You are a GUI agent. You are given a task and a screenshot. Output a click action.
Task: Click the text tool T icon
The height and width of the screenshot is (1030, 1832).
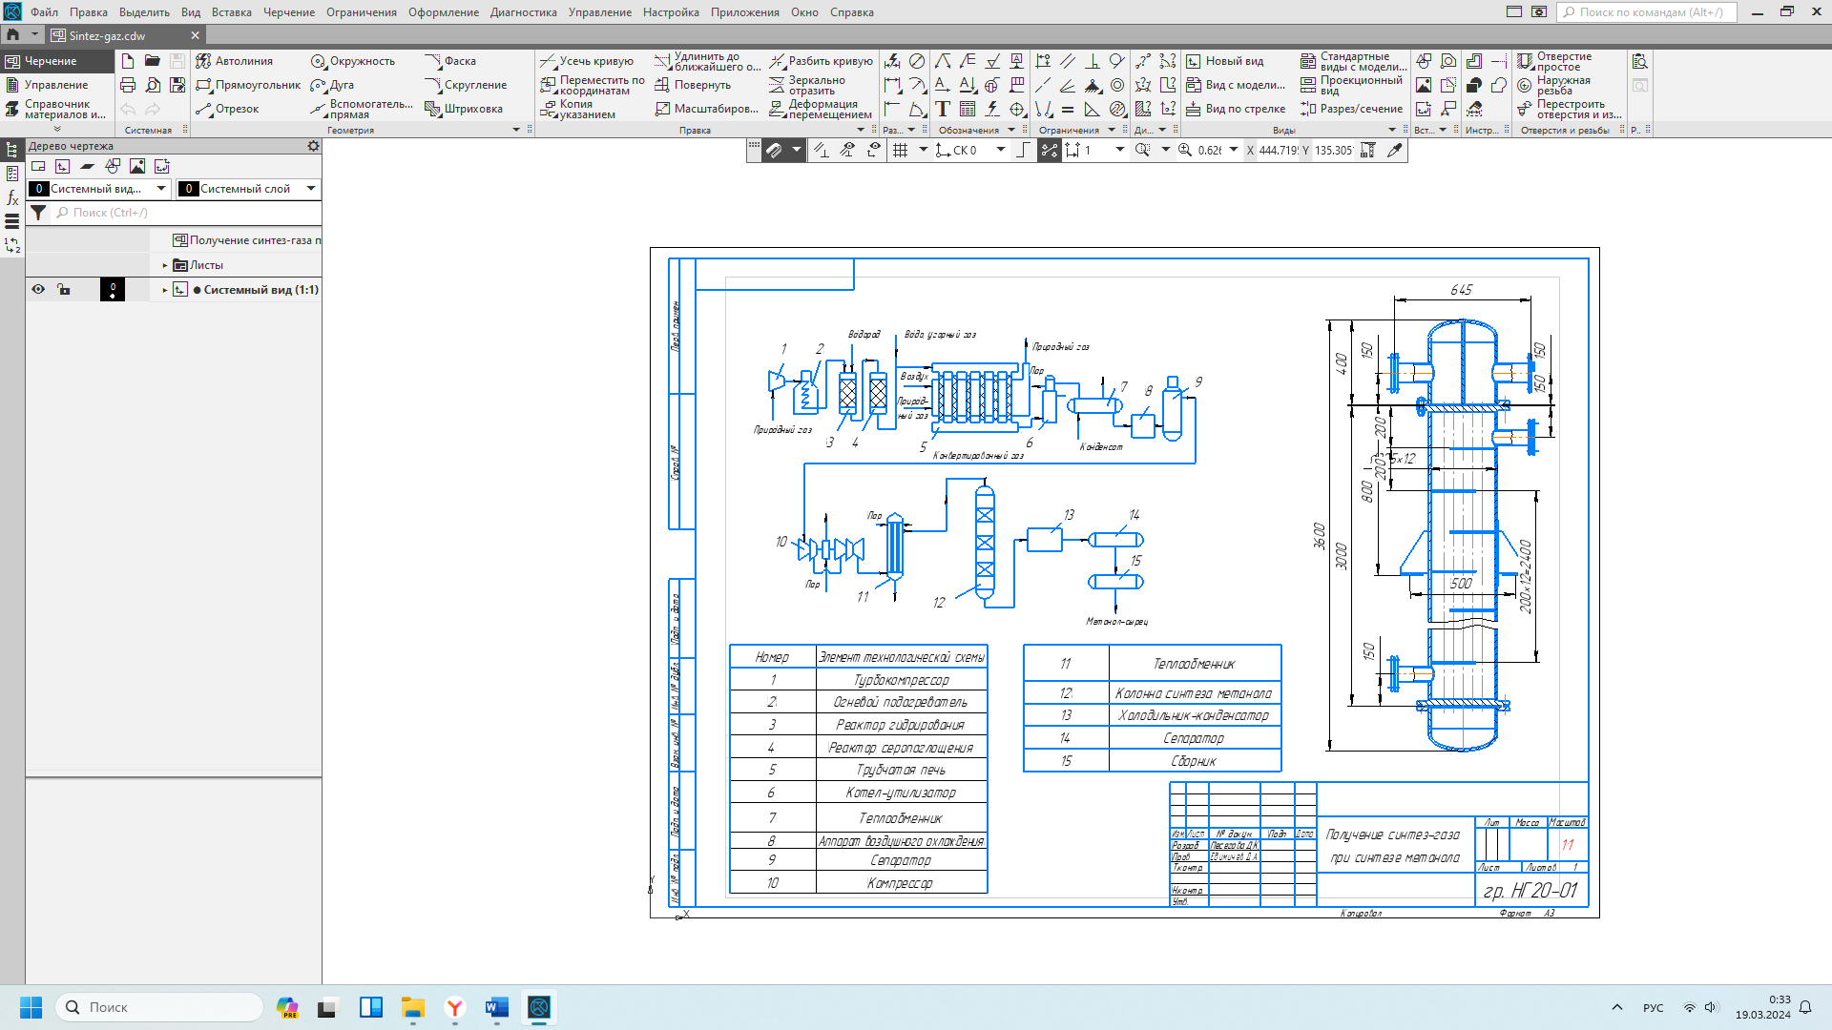point(943,109)
